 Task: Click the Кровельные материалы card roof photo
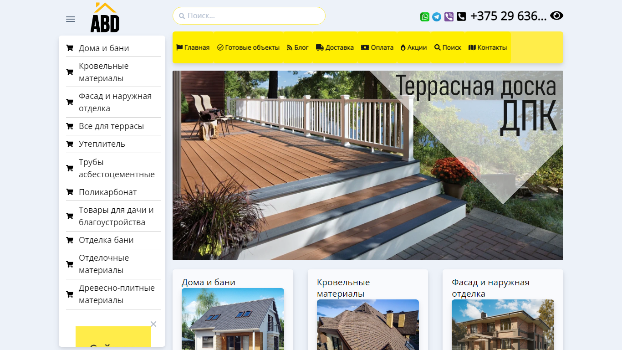tap(368, 324)
